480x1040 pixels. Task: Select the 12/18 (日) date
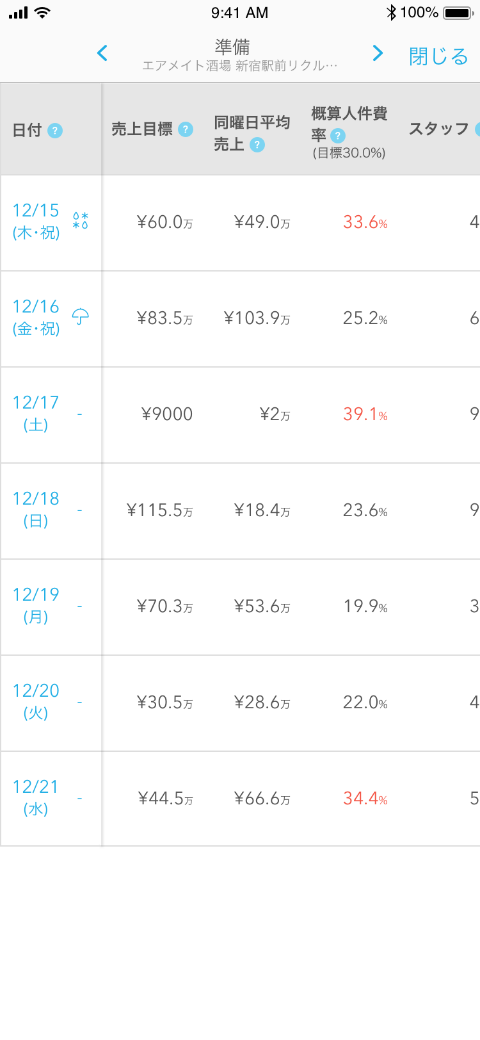36,509
